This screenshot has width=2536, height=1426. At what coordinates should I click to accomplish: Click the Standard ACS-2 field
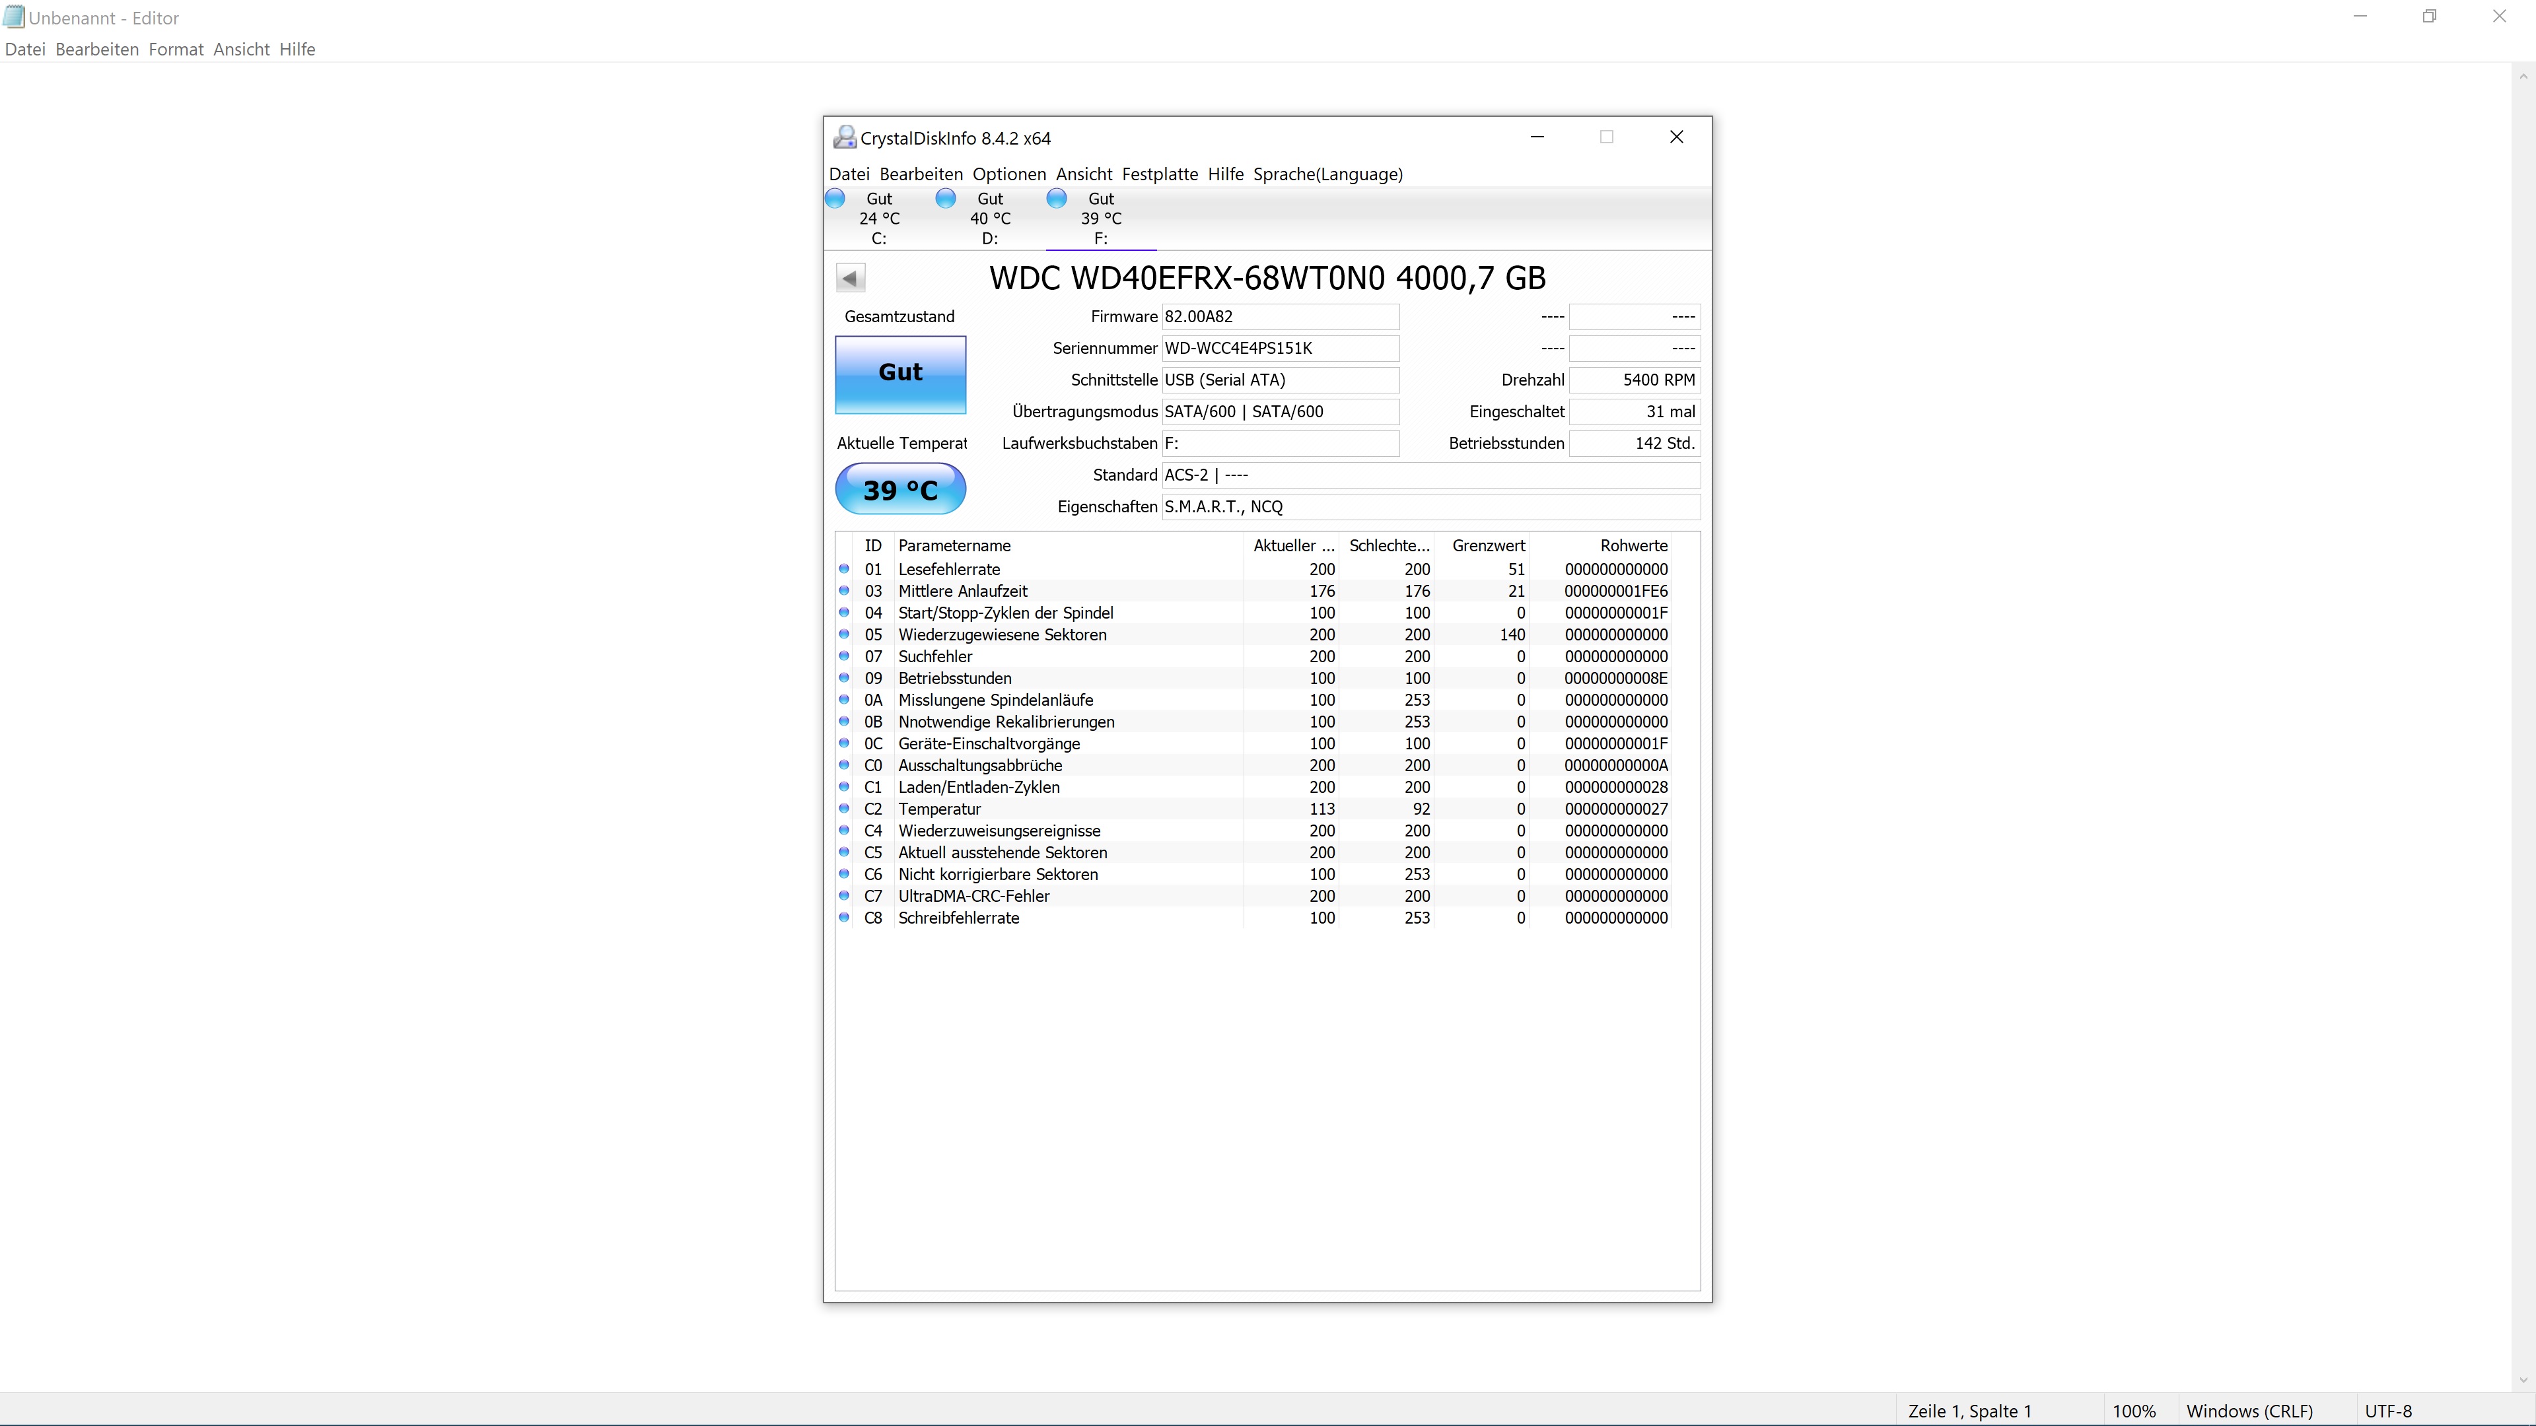1430,475
